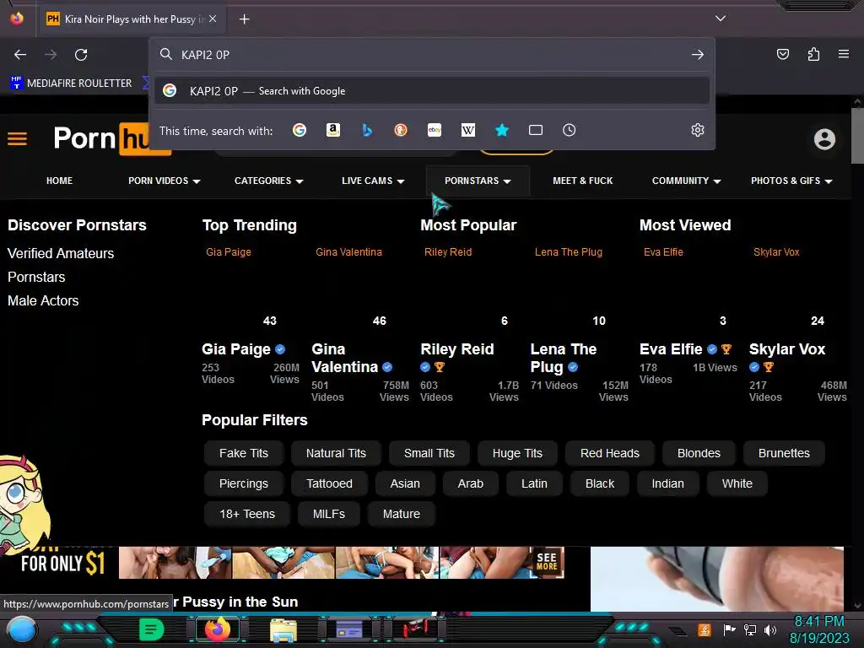Open the Firefox application menu
This screenshot has height=648, width=864.
843,54
